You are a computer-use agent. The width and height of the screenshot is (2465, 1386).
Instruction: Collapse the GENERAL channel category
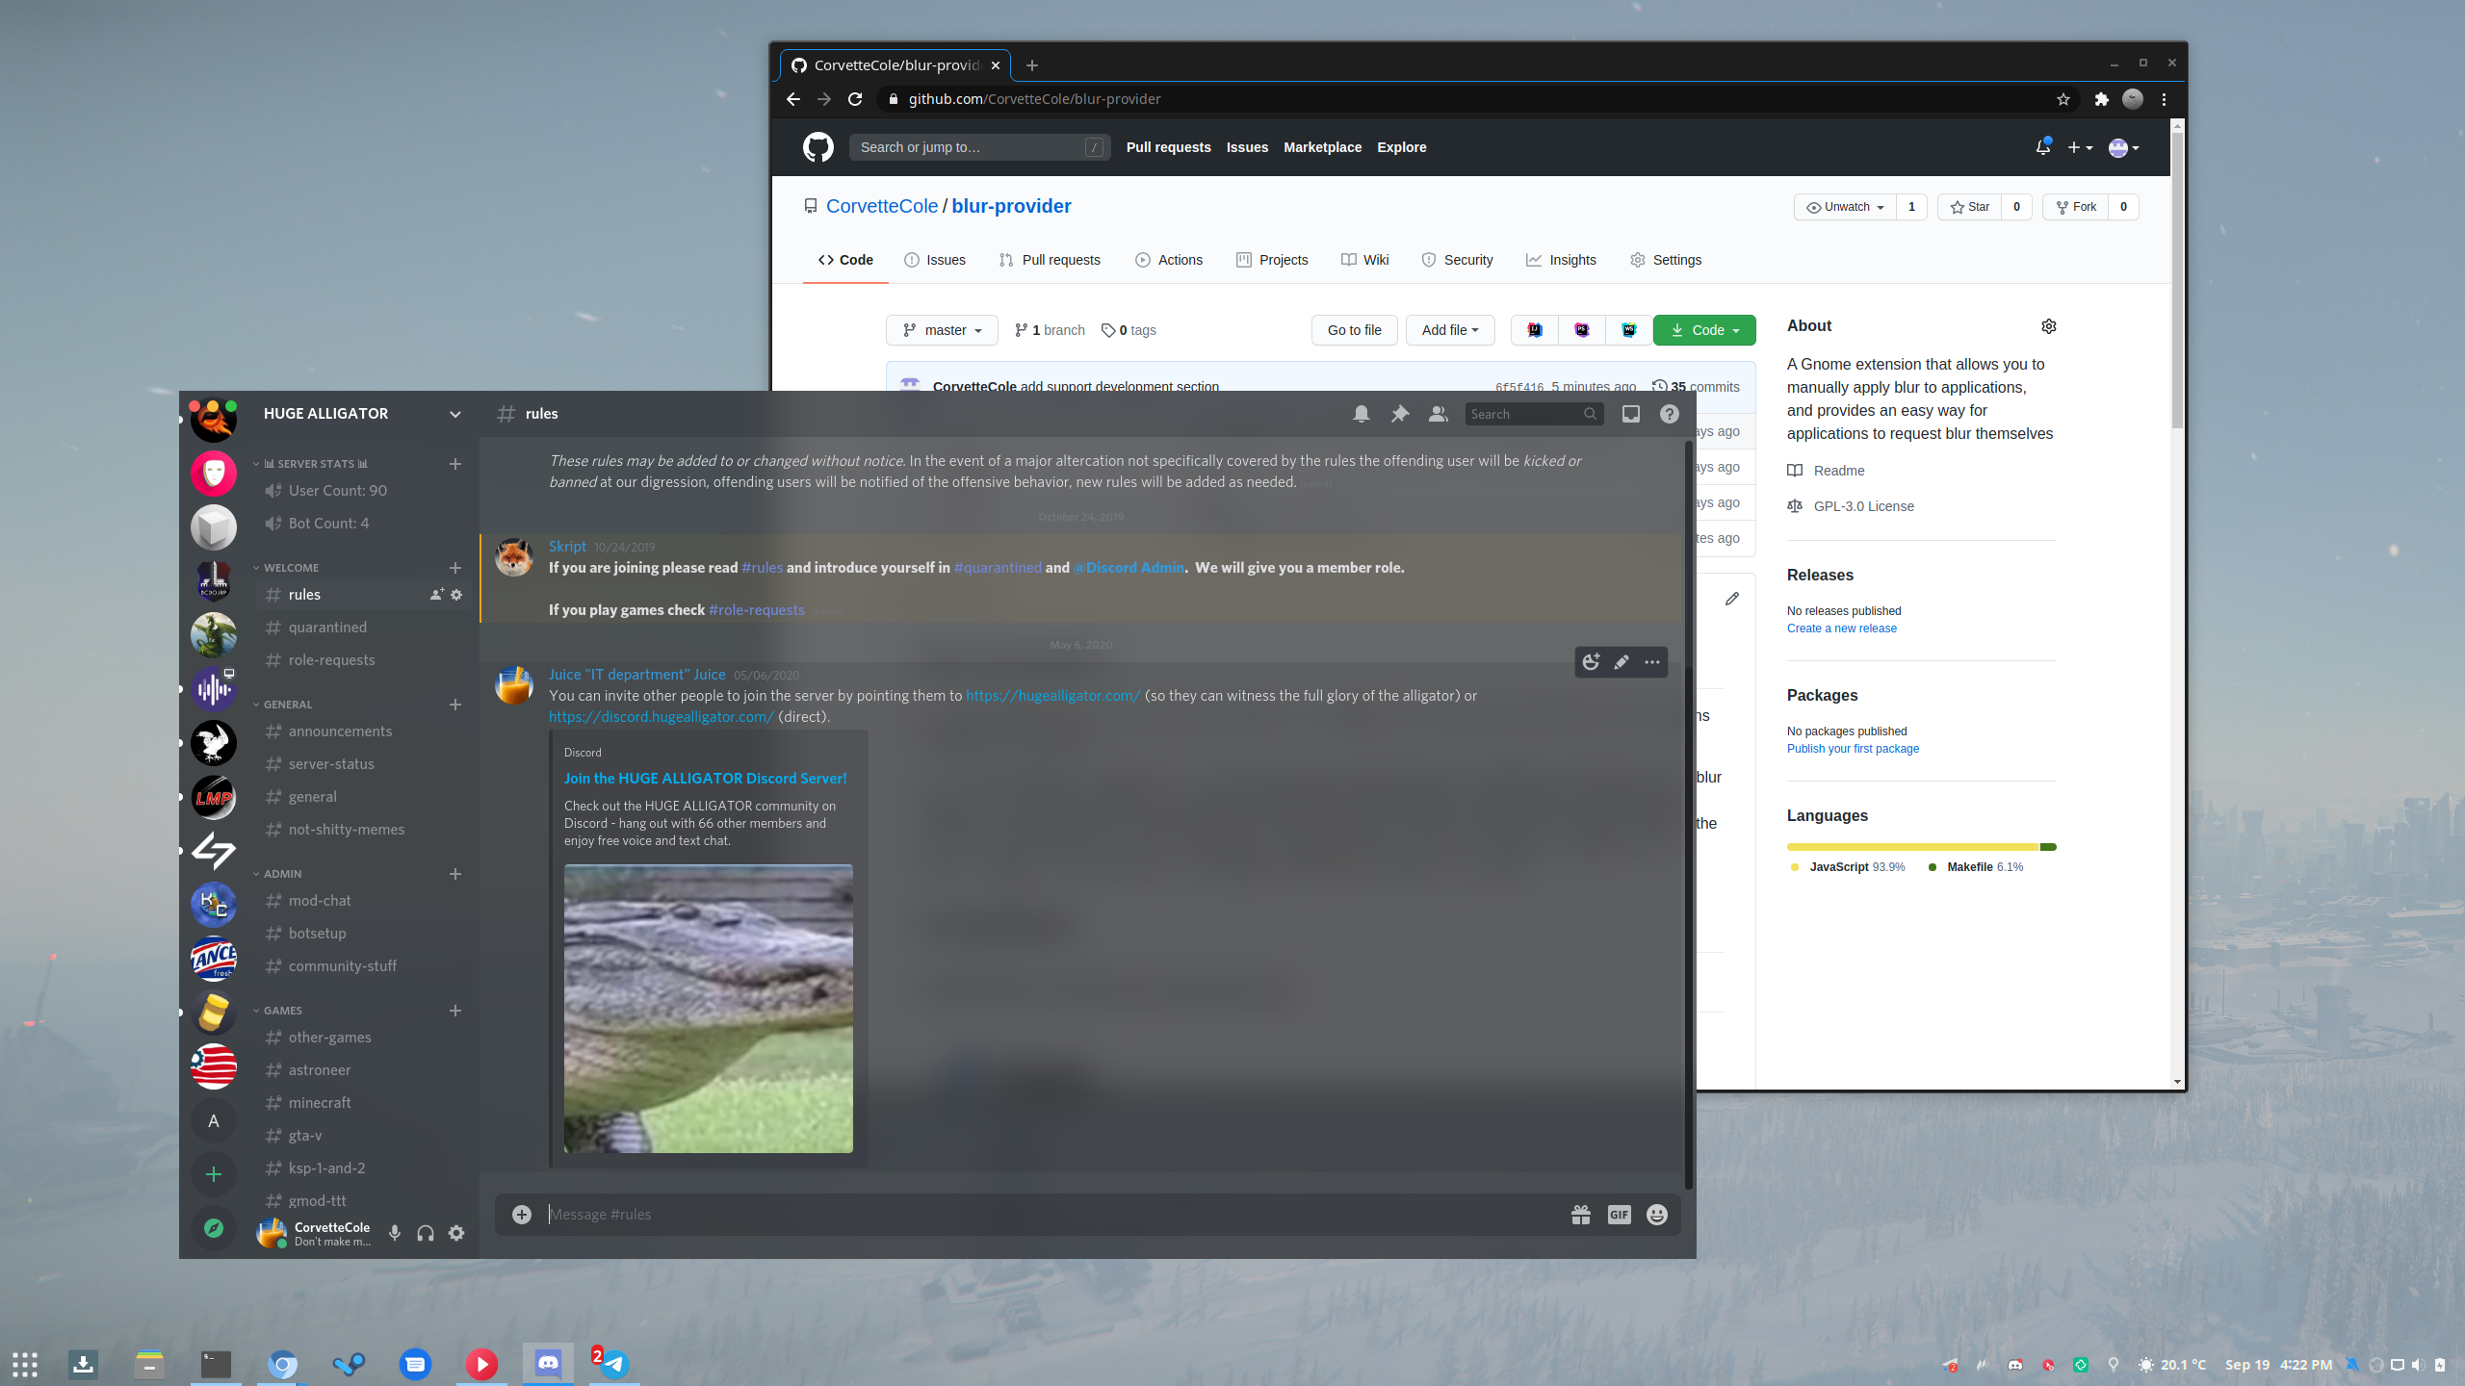click(287, 705)
